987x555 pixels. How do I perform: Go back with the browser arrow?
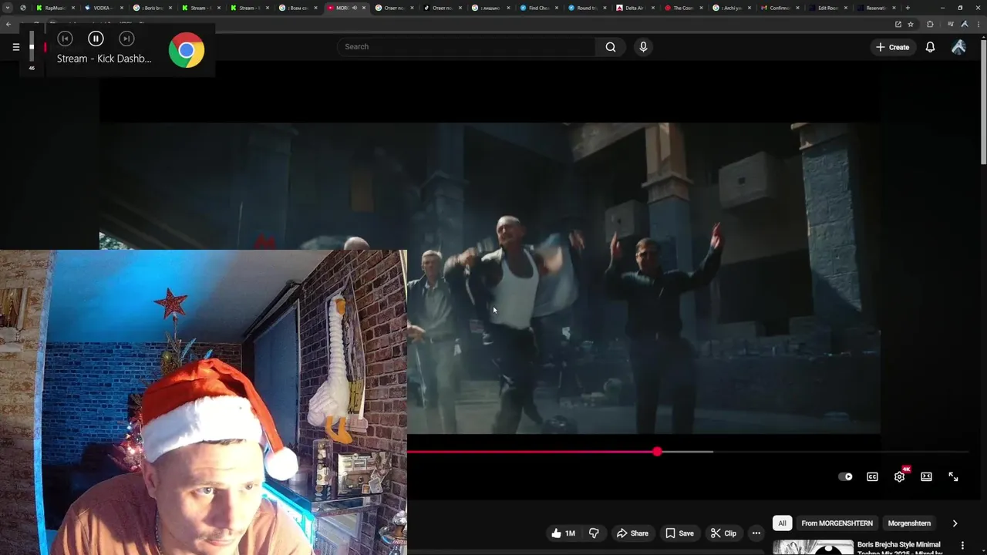(x=8, y=24)
